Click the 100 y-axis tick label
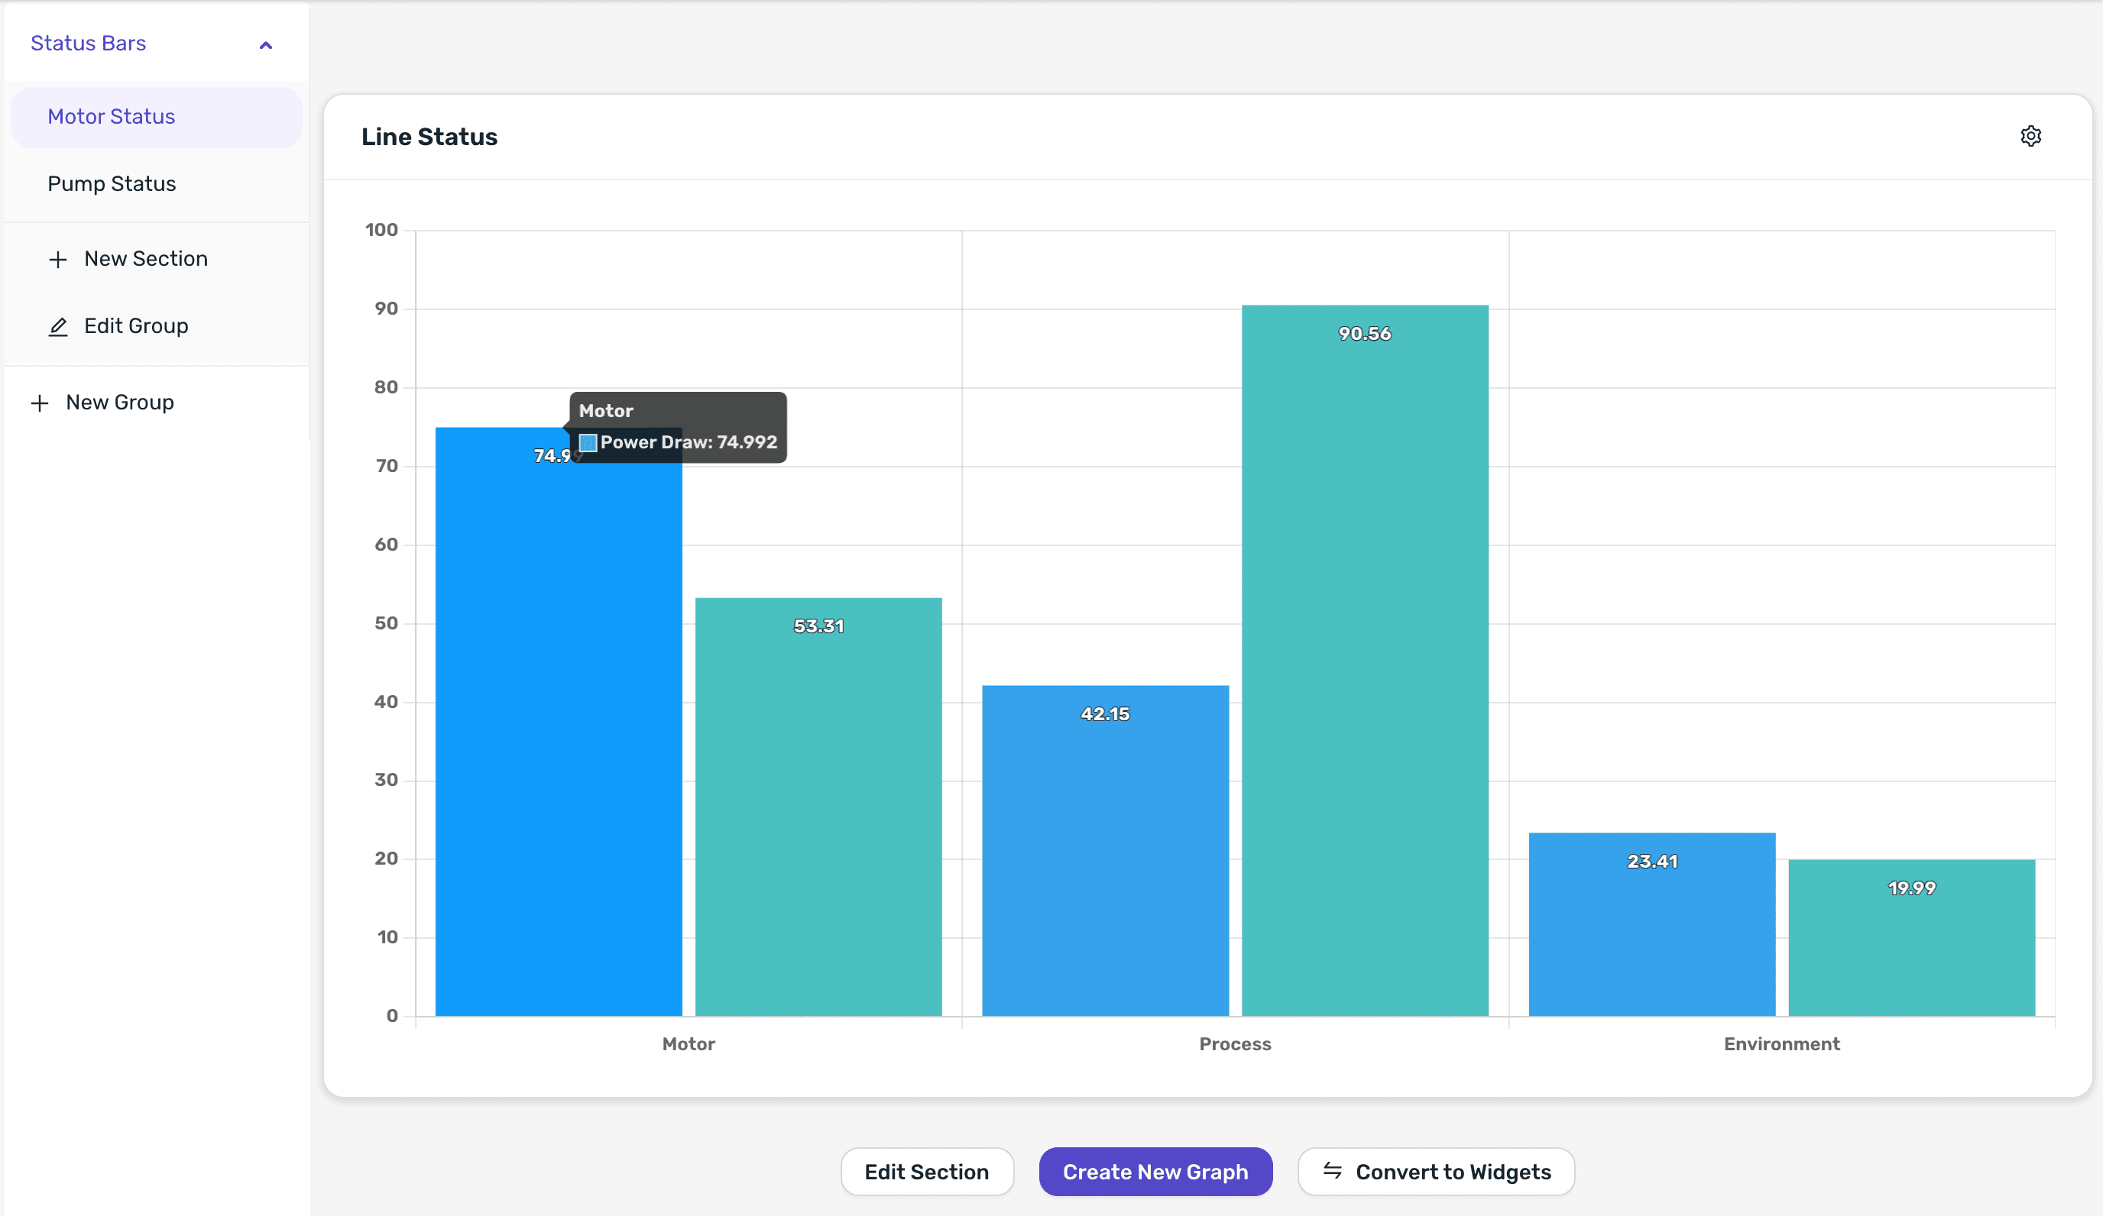This screenshot has width=2103, height=1216. [x=381, y=230]
